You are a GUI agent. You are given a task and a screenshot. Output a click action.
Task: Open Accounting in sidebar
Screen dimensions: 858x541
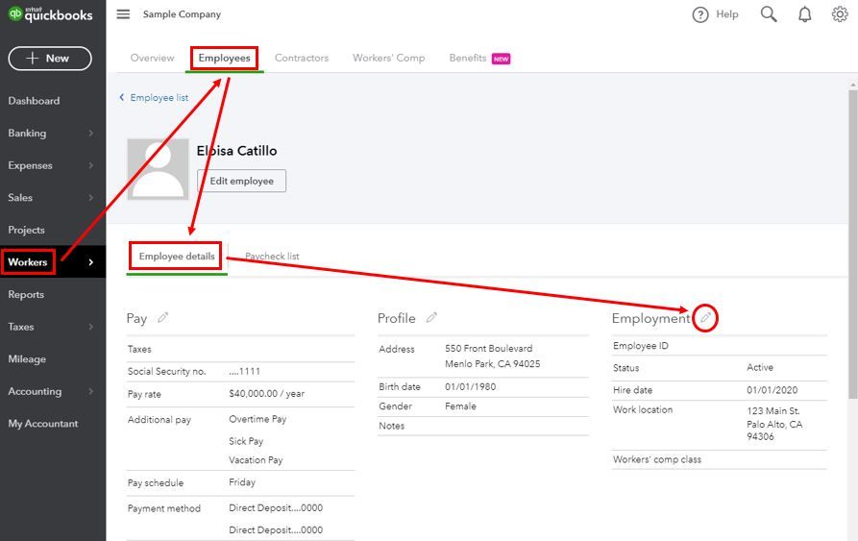(35, 391)
